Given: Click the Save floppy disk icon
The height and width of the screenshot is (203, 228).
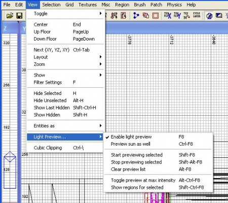Looking at the screenshot, I should 19,16.
